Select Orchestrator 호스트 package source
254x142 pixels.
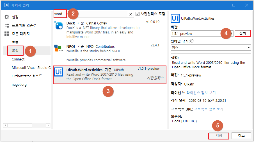(x=27, y=76)
